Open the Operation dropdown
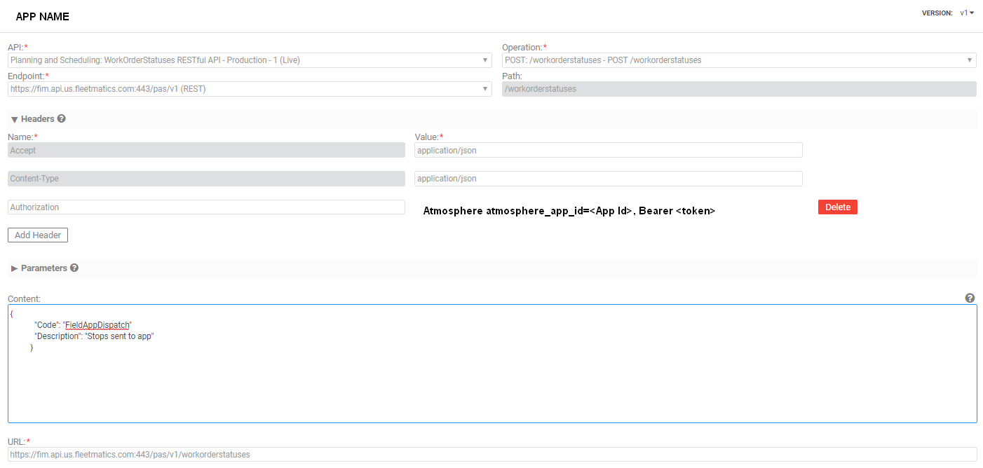 739,60
